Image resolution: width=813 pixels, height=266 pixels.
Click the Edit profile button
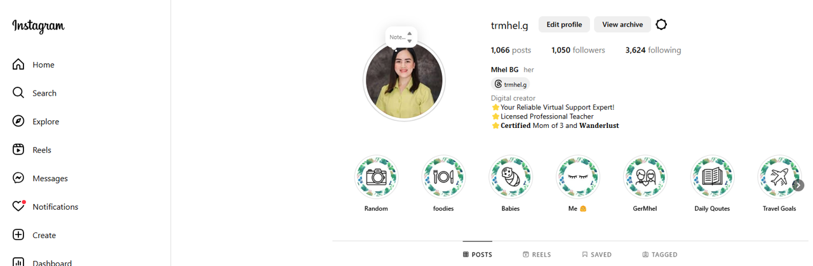(564, 25)
